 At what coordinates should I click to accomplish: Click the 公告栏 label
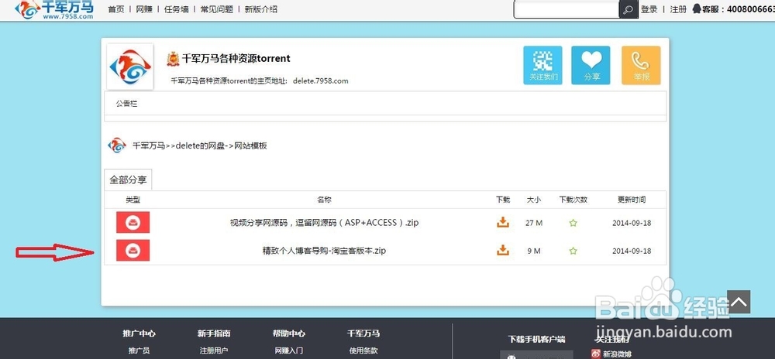tap(126, 104)
